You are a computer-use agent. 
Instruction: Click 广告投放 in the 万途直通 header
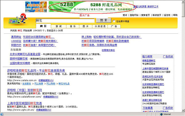(x=168, y=108)
